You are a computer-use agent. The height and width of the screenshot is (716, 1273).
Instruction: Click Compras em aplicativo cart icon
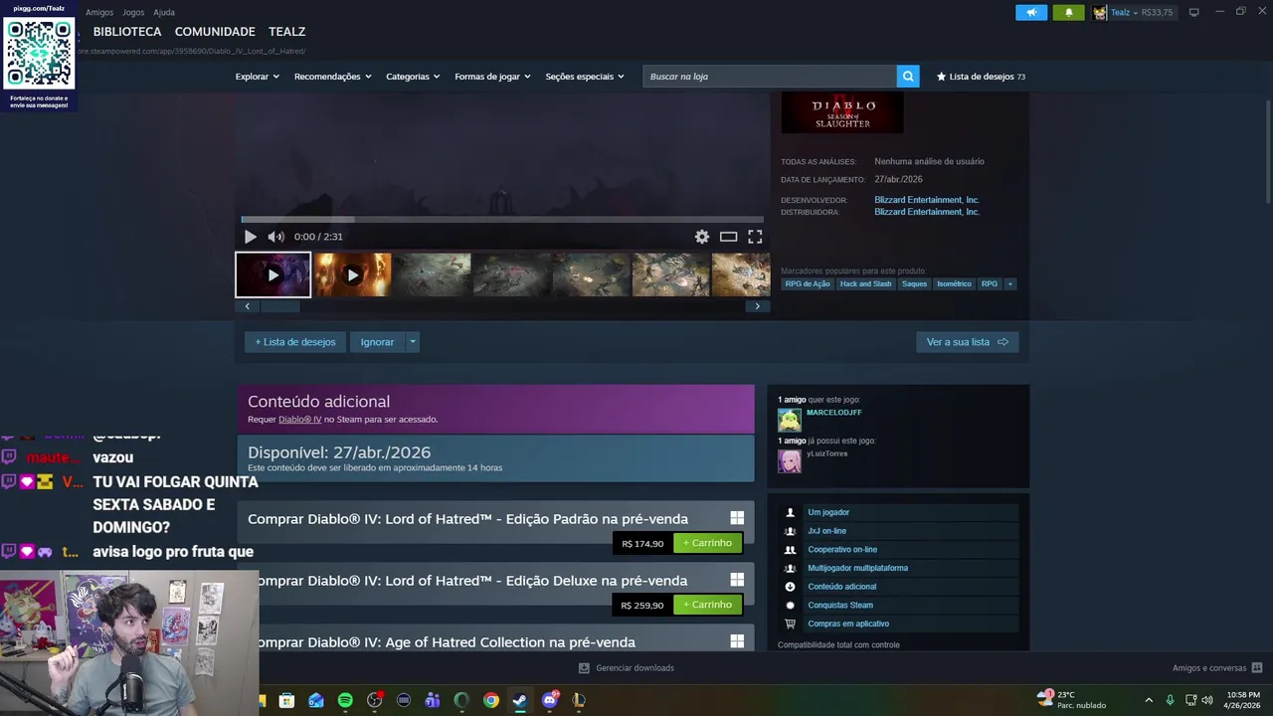(x=791, y=624)
